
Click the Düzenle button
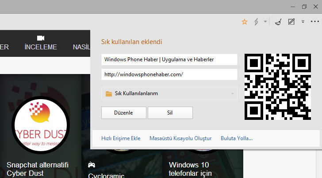(124, 113)
